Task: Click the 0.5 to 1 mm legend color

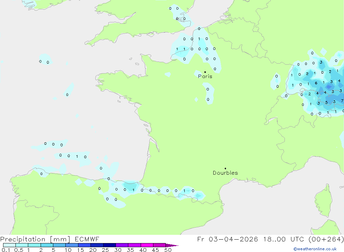Action: pos(22,245)
